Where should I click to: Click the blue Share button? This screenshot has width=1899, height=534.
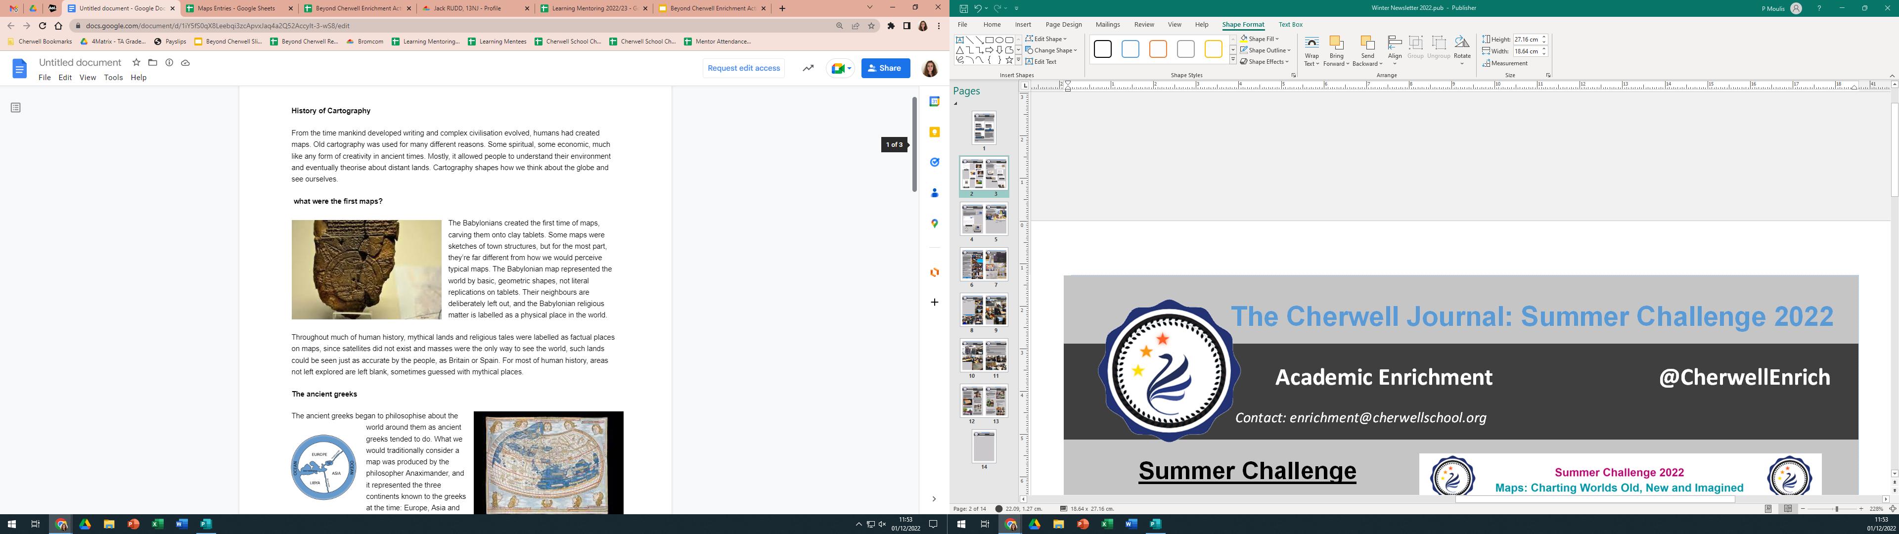[x=885, y=68]
